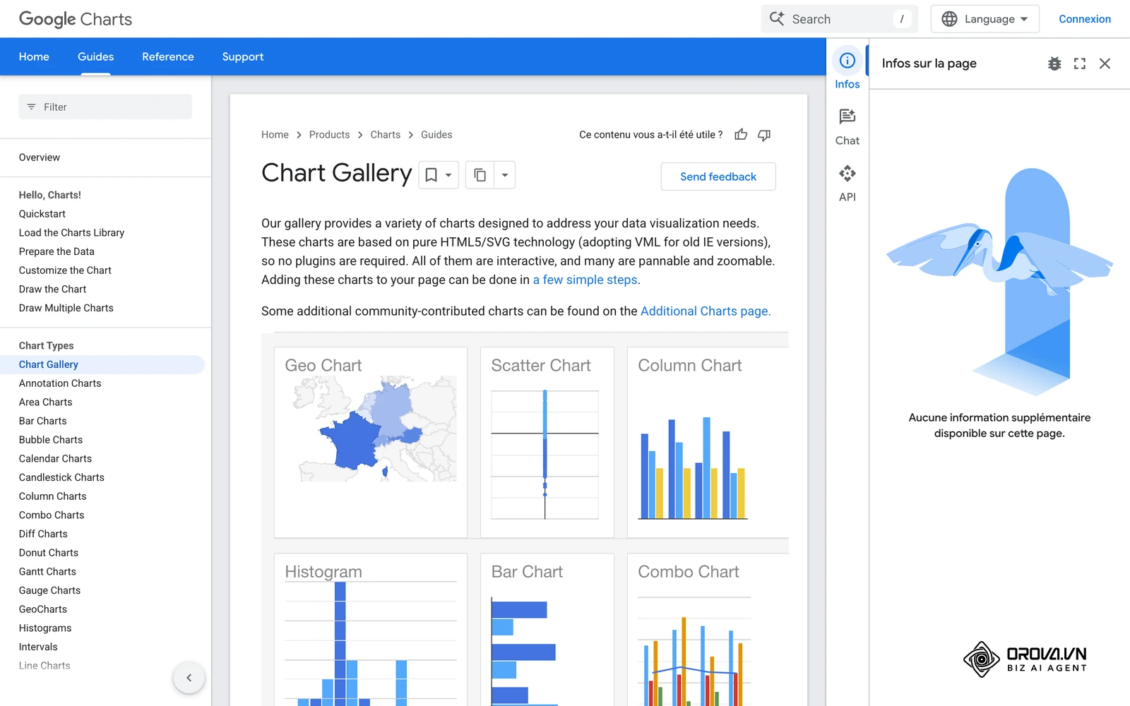
Task: Click the Connexion sign-in link
Action: 1085,19
